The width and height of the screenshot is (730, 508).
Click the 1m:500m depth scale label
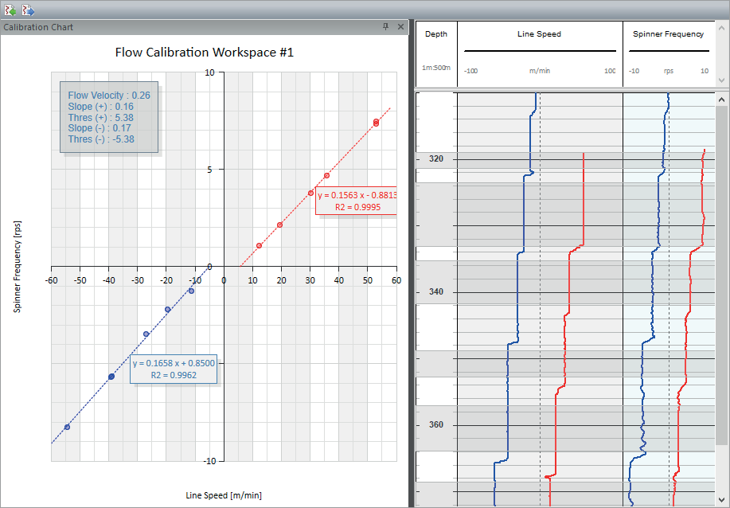coord(436,68)
